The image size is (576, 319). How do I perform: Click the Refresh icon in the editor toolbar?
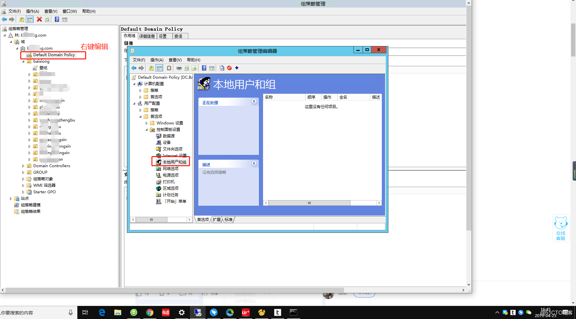187,68
